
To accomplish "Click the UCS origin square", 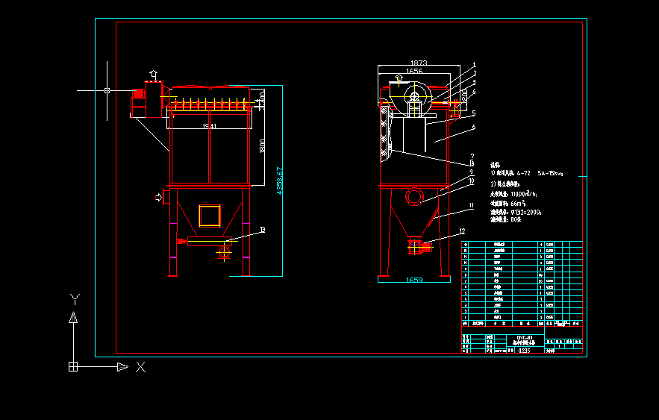I will pos(73,366).
